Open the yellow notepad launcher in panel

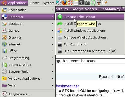tap(76, 3)
